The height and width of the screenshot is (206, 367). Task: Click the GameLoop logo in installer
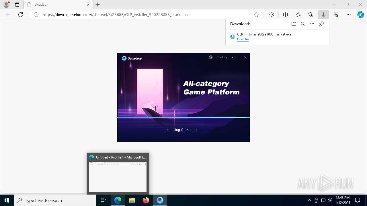(x=132, y=58)
